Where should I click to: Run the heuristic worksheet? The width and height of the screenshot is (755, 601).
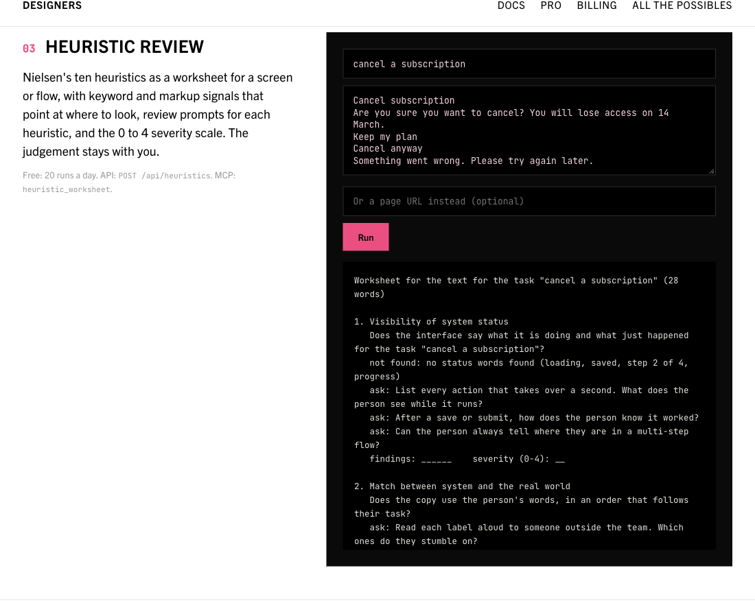(x=365, y=237)
